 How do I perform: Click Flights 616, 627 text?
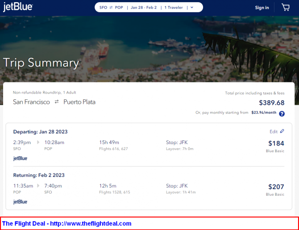[x=113, y=149]
